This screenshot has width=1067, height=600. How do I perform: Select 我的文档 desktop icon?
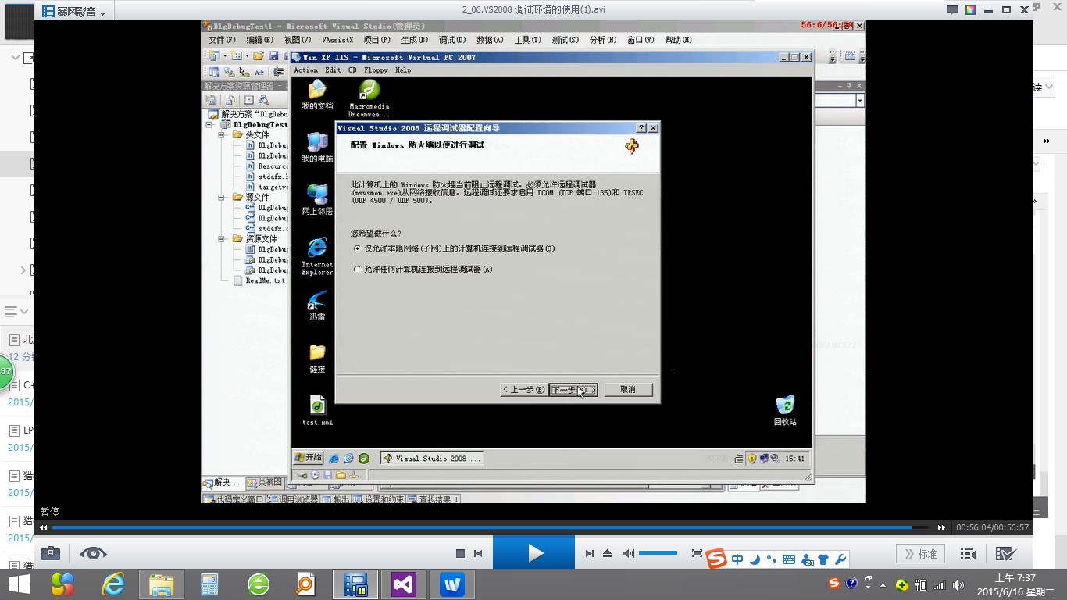(x=317, y=95)
